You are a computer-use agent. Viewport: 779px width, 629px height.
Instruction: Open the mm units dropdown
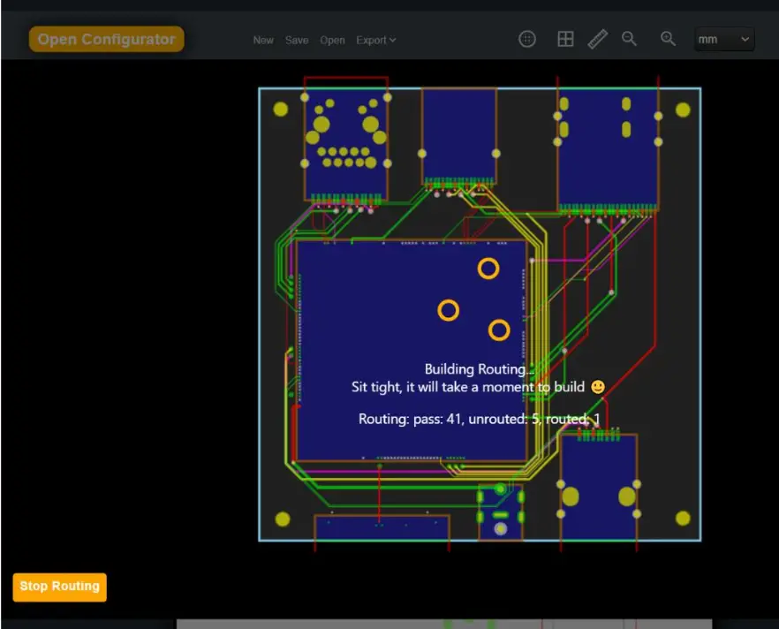[x=724, y=39]
